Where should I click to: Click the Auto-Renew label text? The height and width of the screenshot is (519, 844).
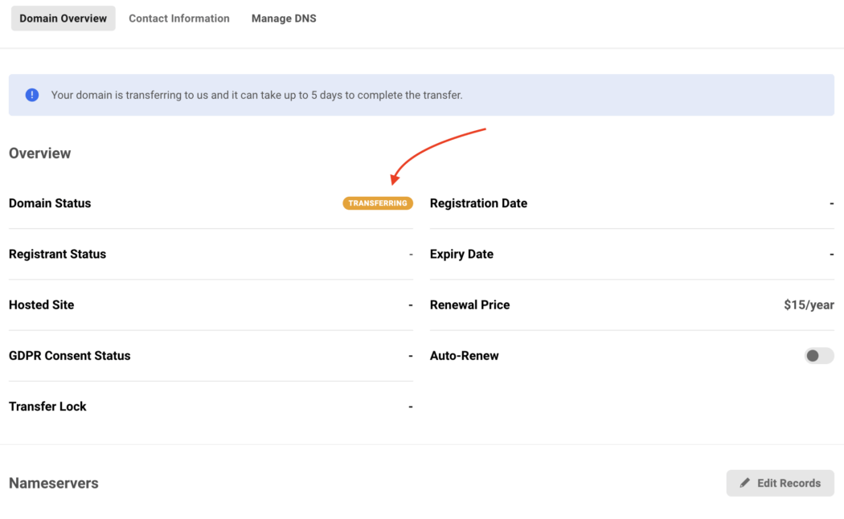(x=464, y=356)
